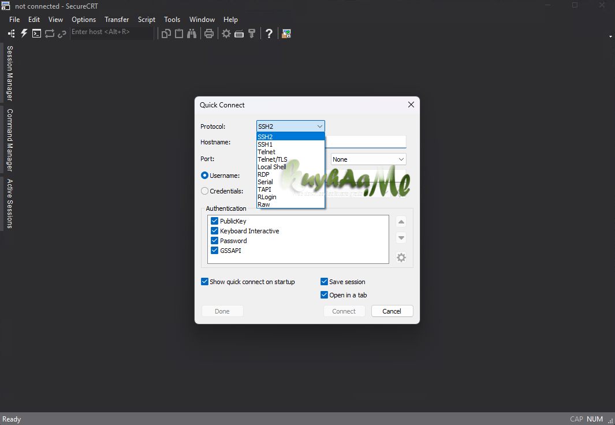The image size is (615, 425).
Task: Click the Done button
Action: (222, 311)
